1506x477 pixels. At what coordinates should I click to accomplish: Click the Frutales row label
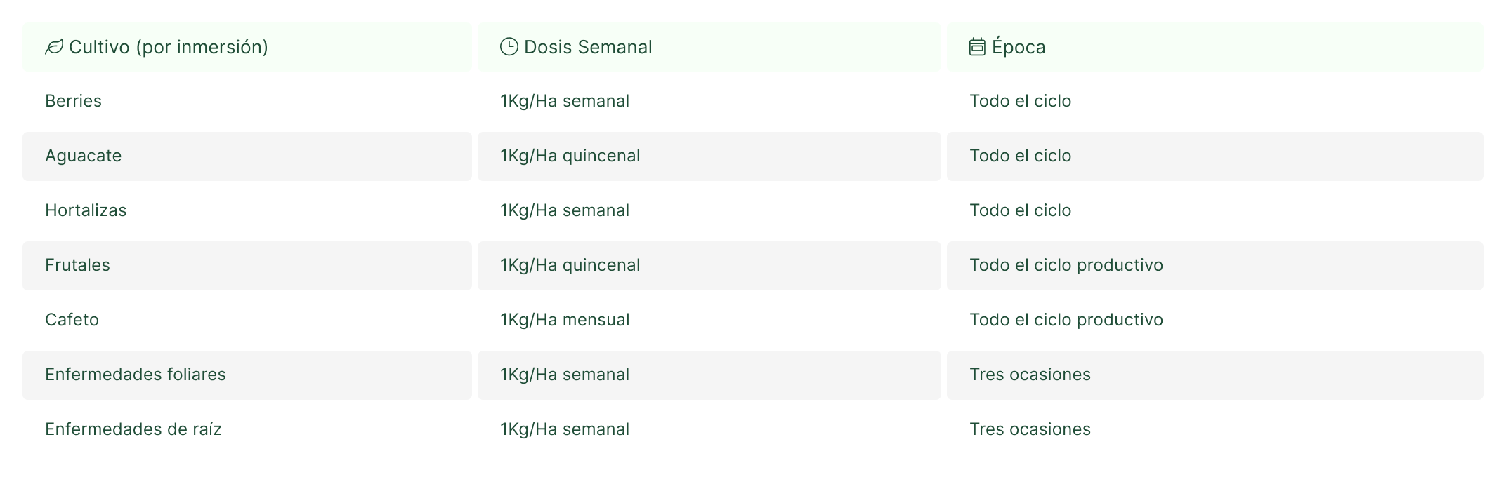78,265
